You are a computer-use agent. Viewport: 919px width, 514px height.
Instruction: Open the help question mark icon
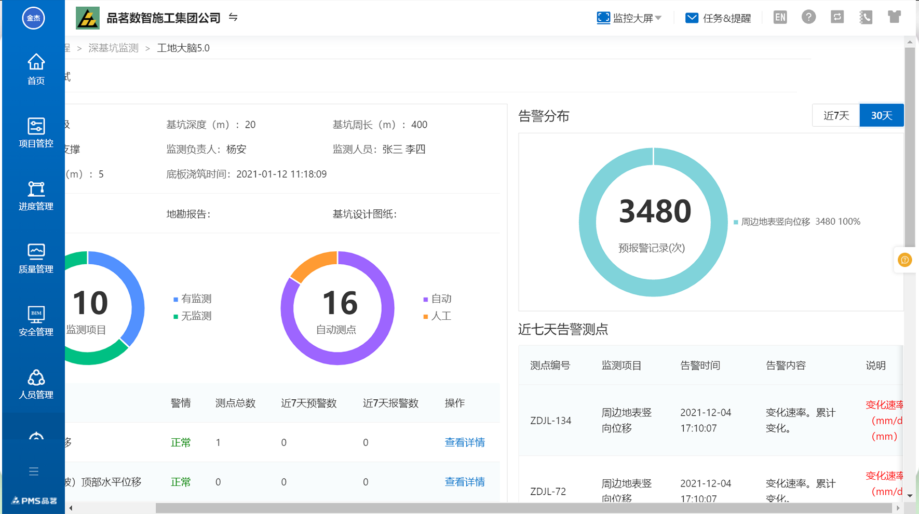(808, 17)
